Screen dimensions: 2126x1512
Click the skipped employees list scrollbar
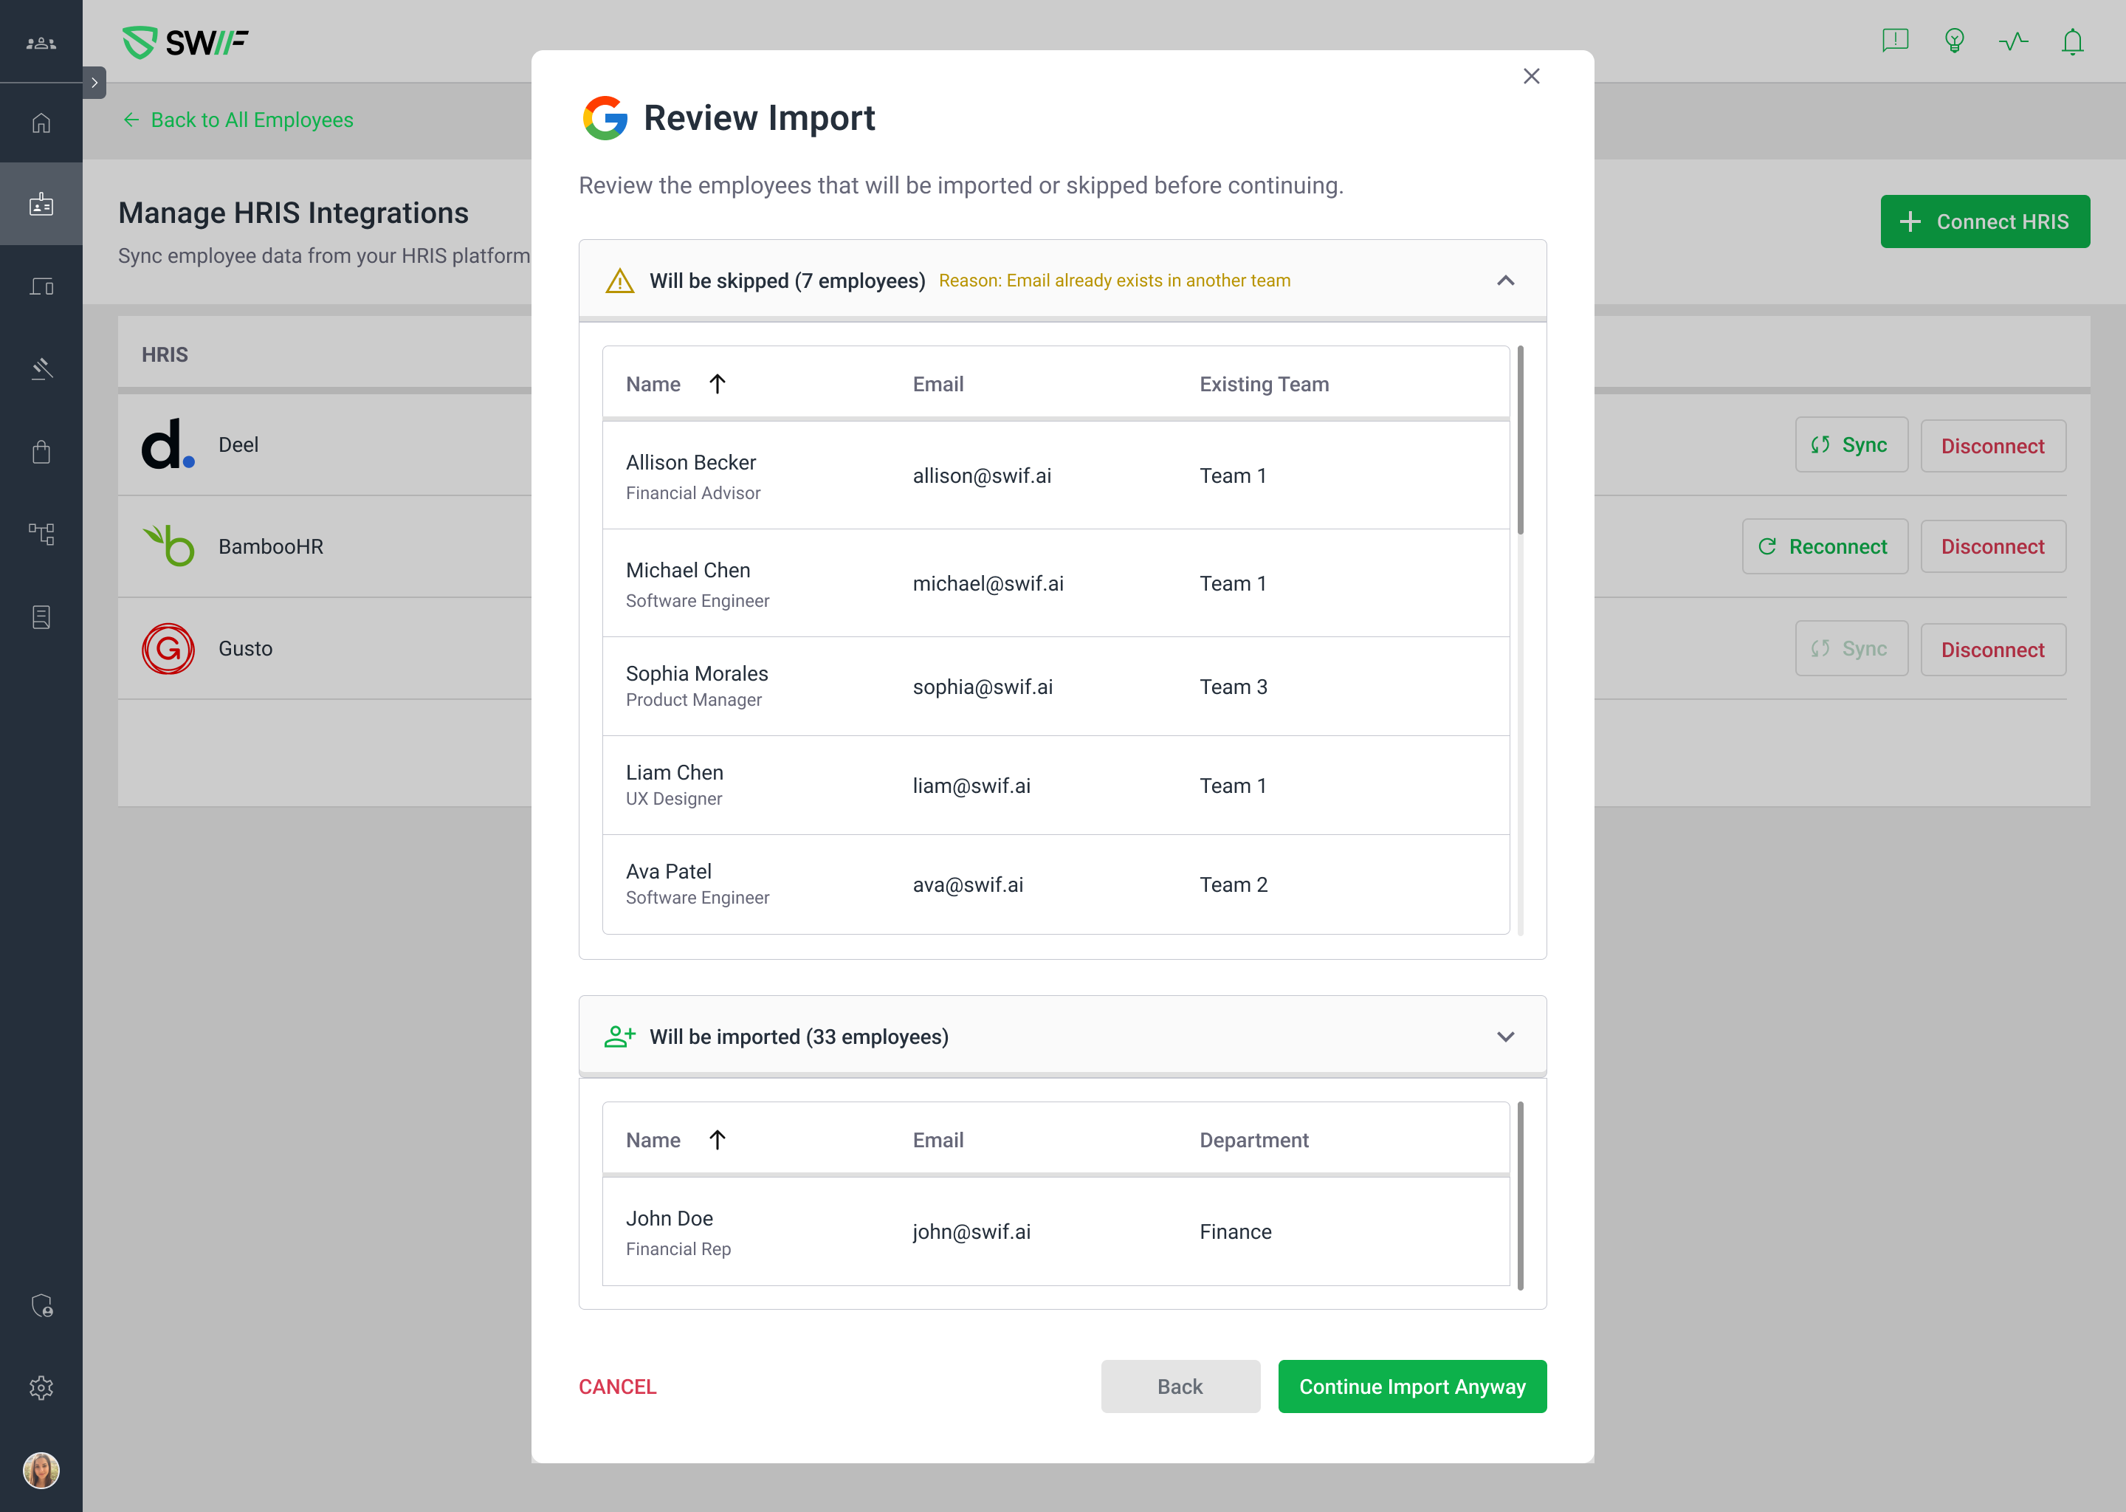[1520, 440]
